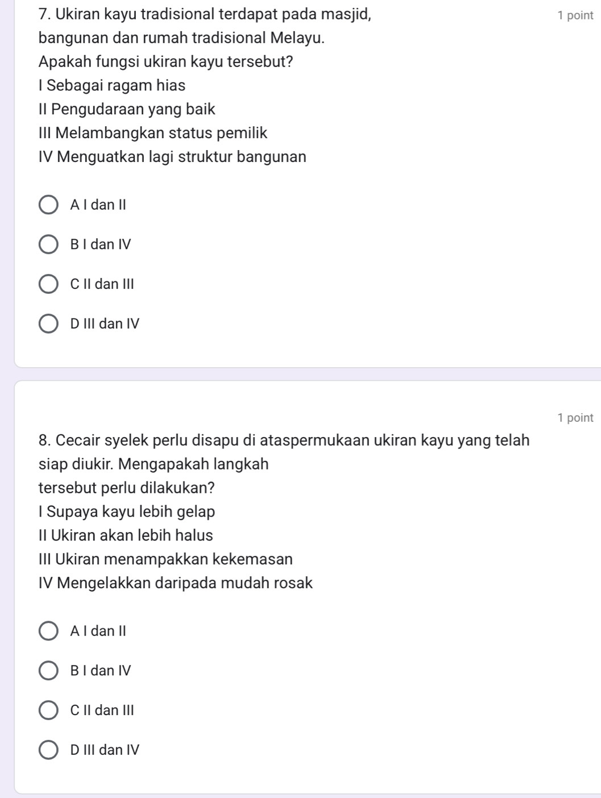
Task: Select option A radio button for question 8
Action: 48,631
